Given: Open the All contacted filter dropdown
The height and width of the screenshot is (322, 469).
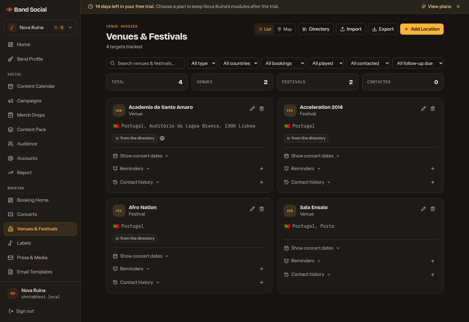Looking at the screenshot, I should click(368, 63).
